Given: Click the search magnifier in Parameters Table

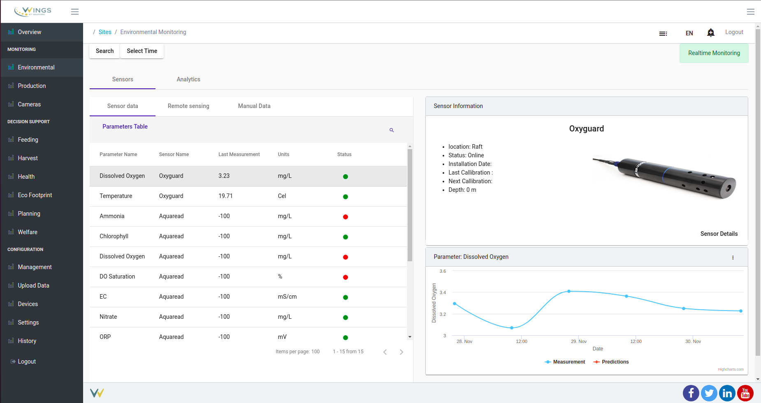Looking at the screenshot, I should 392,130.
